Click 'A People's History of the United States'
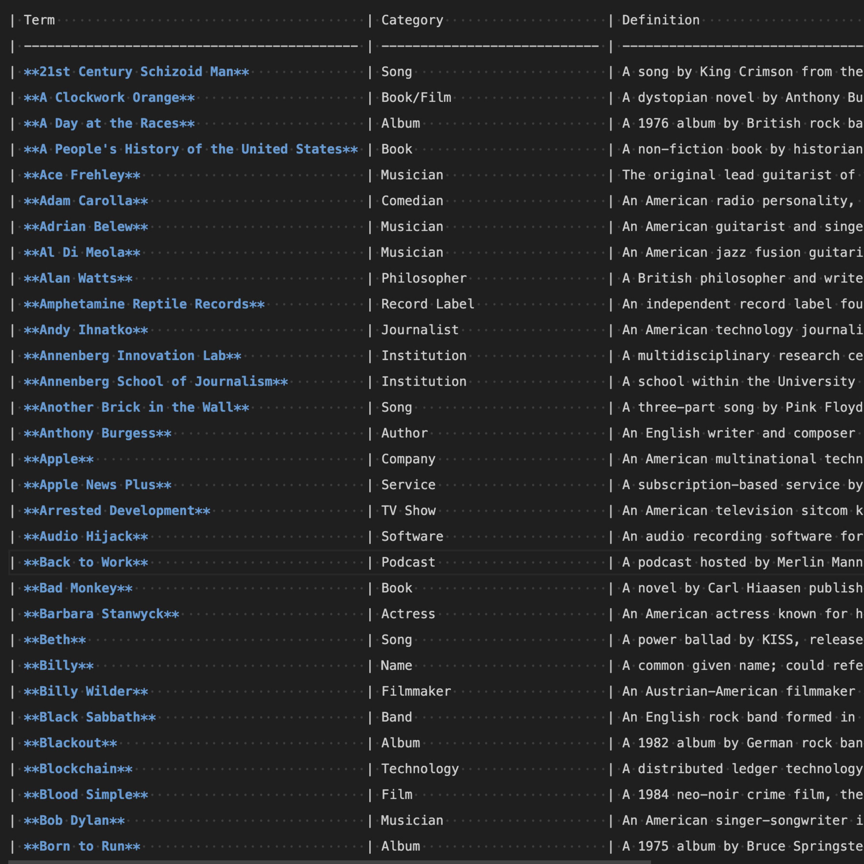Viewport: 864px width, 864px height. (x=191, y=149)
